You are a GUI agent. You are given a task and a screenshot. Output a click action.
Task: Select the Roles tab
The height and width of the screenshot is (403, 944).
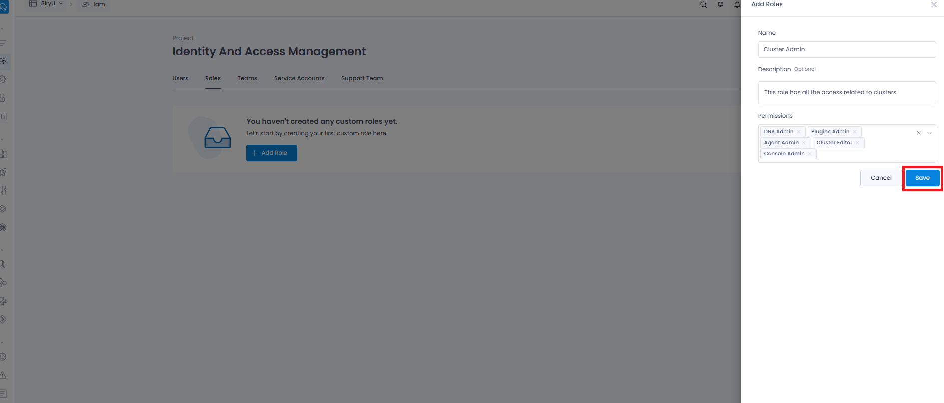pyautogui.click(x=213, y=78)
